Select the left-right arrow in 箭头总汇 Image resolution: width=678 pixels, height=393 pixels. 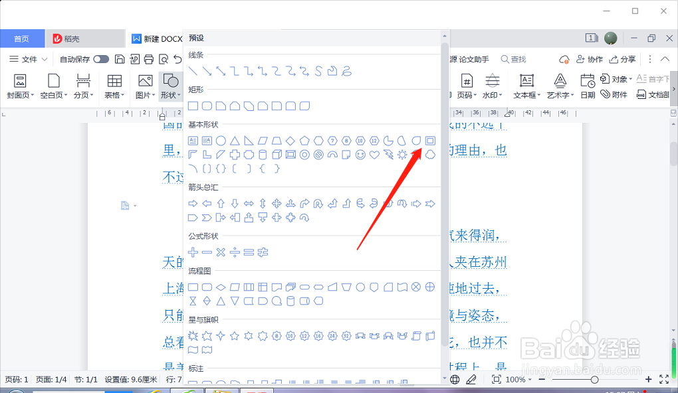[249, 204]
